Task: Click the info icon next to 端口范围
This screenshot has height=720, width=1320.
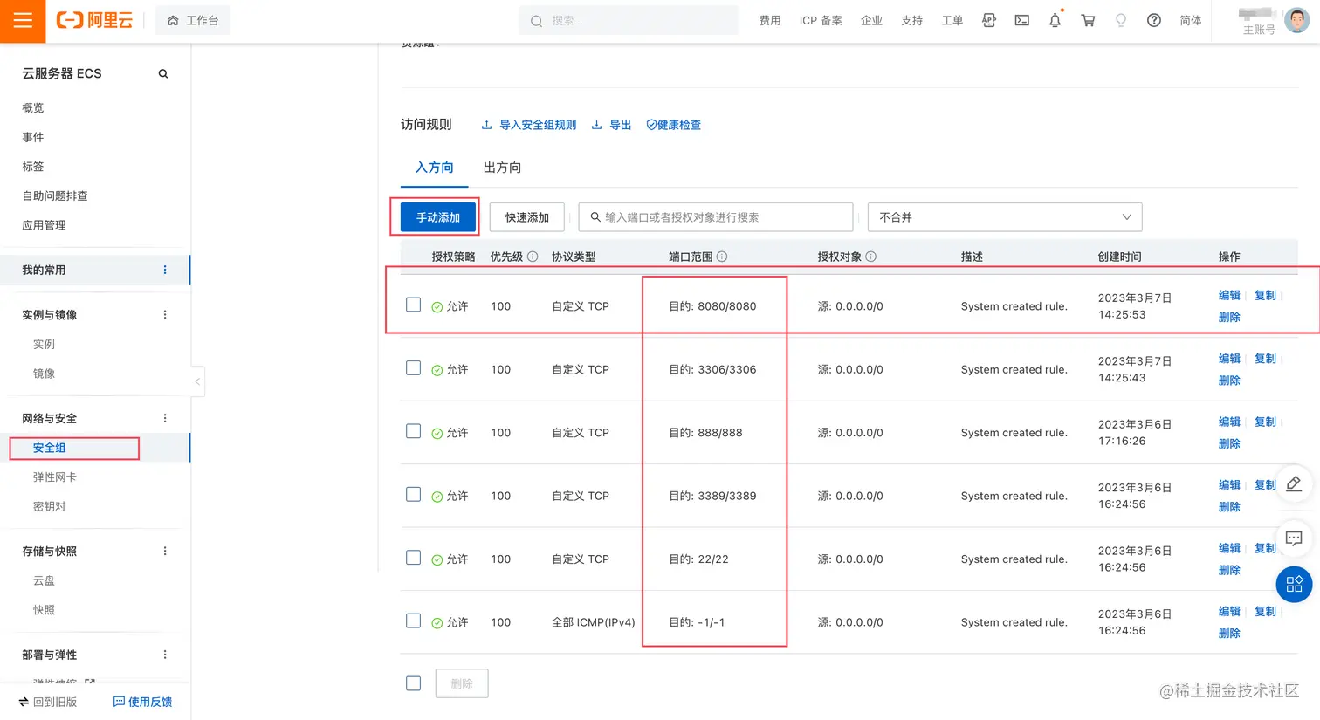Action: click(x=722, y=257)
